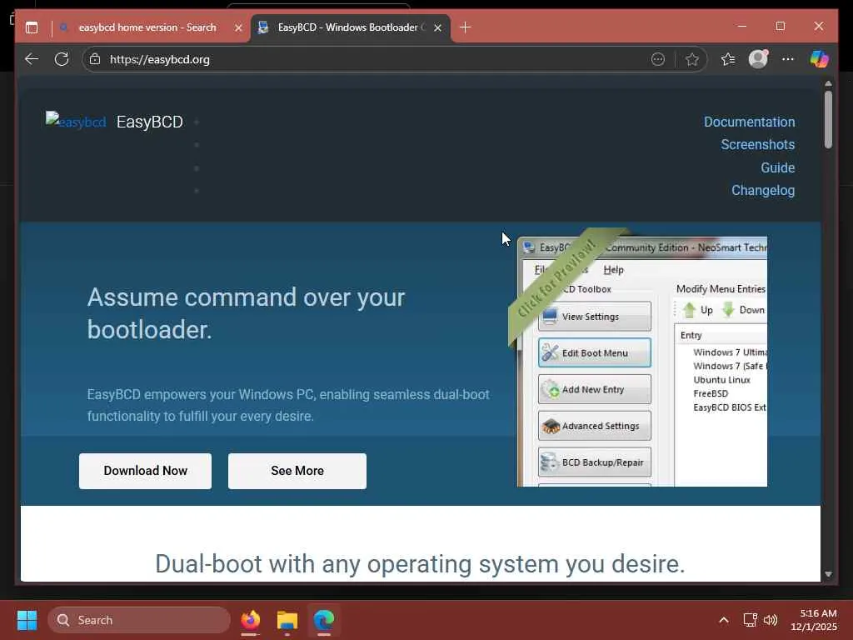
Task: Add page to favorites with star icon
Action: coord(692,59)
